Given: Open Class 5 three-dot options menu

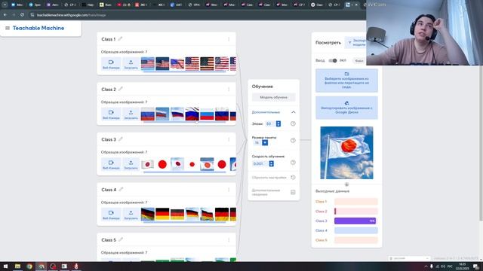Looking at the screenshot, I should tap(229, 239).
